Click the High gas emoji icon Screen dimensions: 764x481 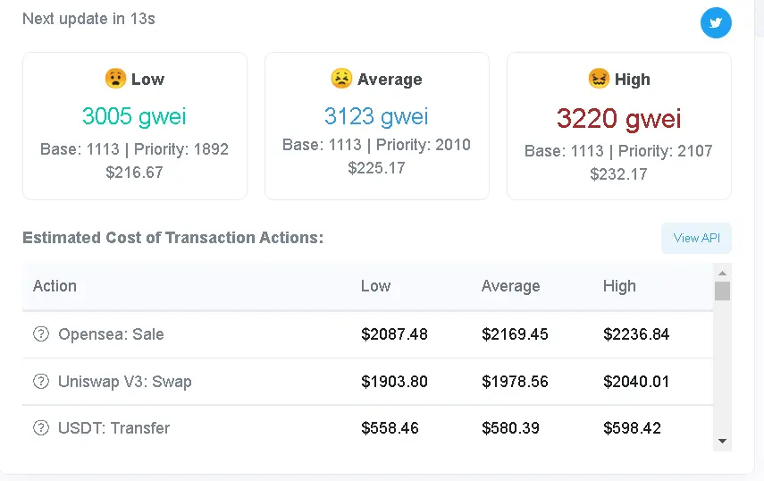coord(599,78)
